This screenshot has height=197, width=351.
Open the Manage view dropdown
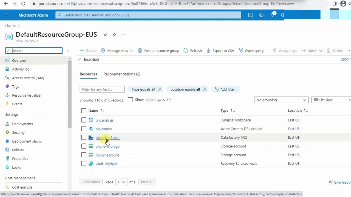coord(117,51)
